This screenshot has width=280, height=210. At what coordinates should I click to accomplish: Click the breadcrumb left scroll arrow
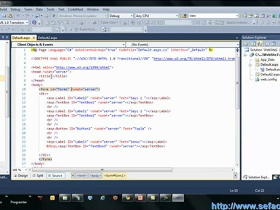point(73,176)
